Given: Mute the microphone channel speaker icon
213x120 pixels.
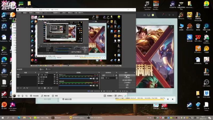Looking at the screenshot, I should click(94, 78).
